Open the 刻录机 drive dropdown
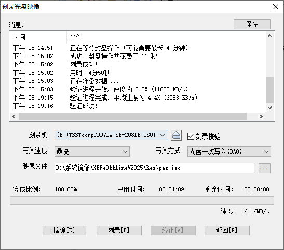Image resolution: width=284 pixels, height=250 pixels. 111,135
